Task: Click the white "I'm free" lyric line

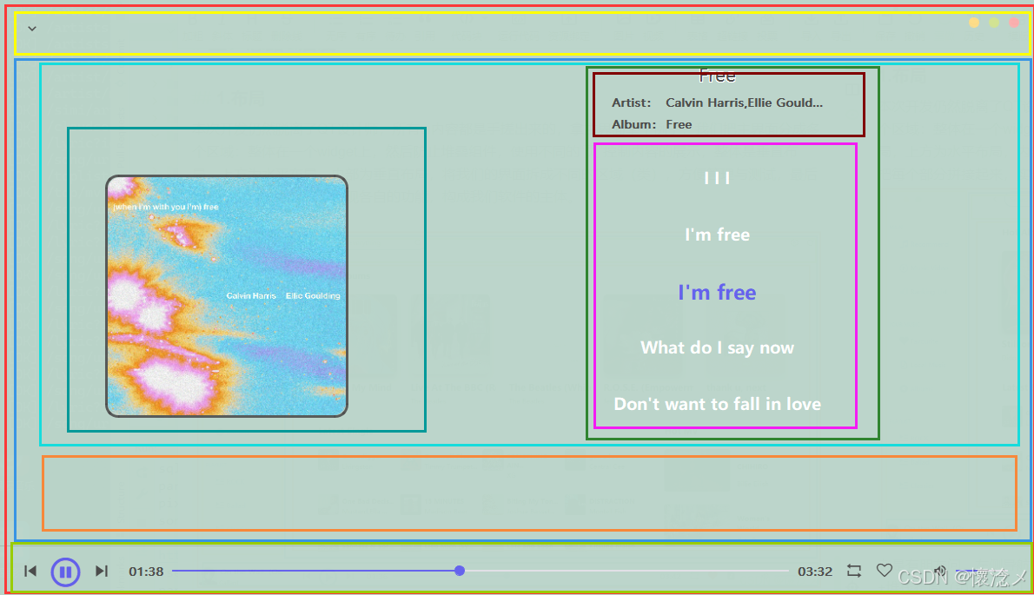Action: (717, 235)
